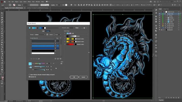Toggle visibility of the Inking sublayer
Screen dimensions: 182x102
tap(160, 16)
